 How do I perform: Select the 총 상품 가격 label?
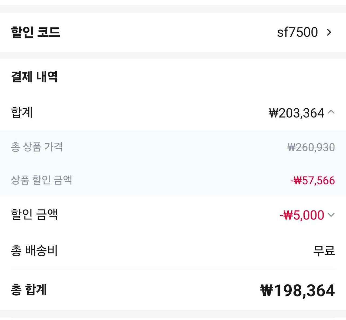click(37, 147)
